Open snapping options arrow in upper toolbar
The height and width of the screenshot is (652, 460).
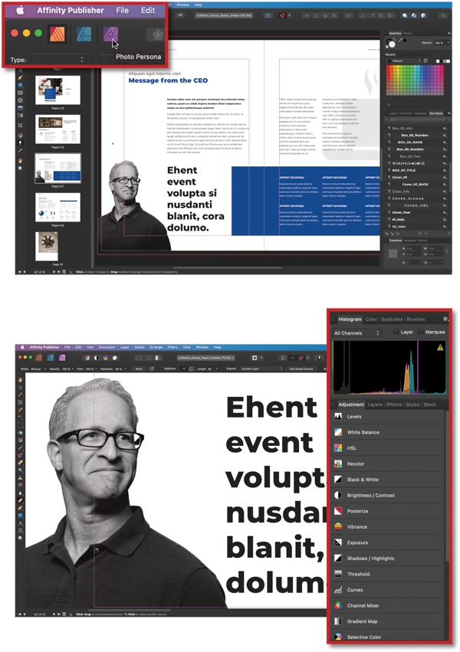290,15
